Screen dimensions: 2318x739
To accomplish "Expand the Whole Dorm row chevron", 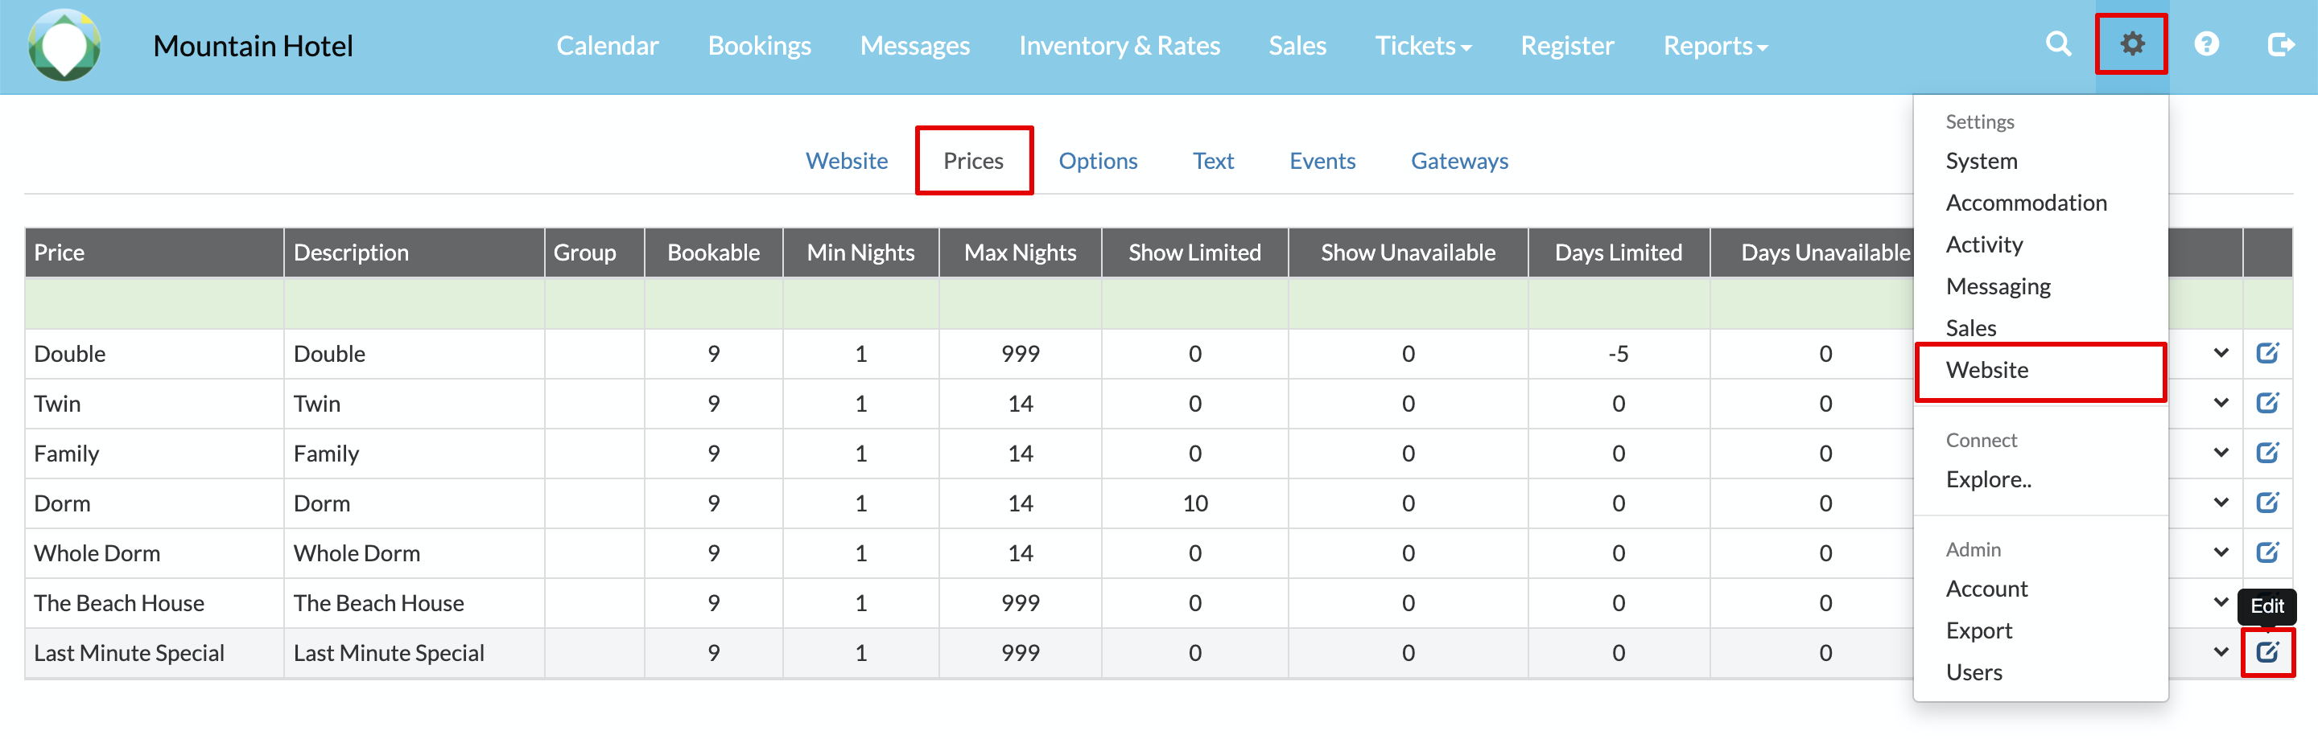I will pyautogui.click(x=2221, y=553).
